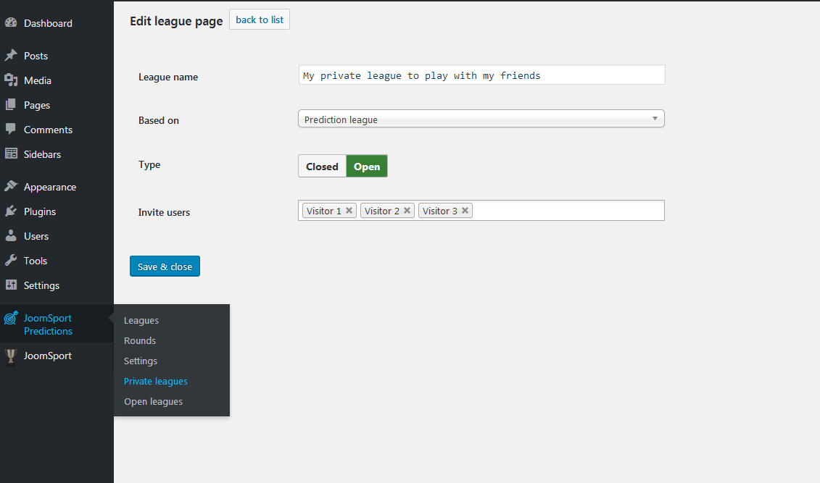Click the Users person icon

pos(11,235)
